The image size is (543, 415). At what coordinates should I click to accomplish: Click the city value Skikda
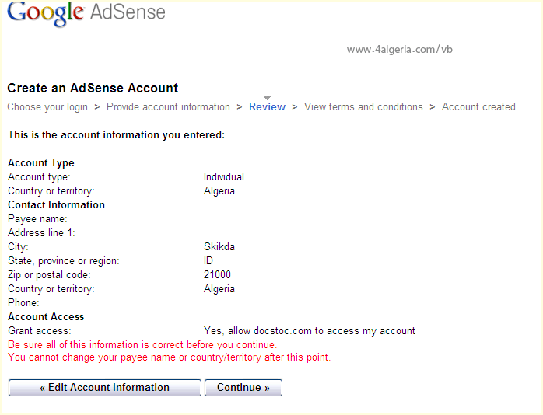219,247
